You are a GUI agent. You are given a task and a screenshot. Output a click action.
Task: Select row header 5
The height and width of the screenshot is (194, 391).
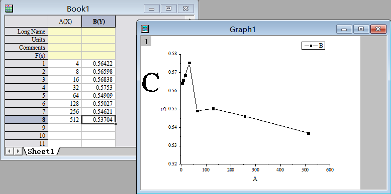pos(27,96)
